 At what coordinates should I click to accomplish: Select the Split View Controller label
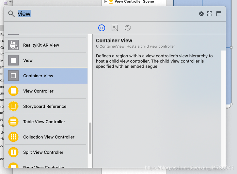(43, 152)
